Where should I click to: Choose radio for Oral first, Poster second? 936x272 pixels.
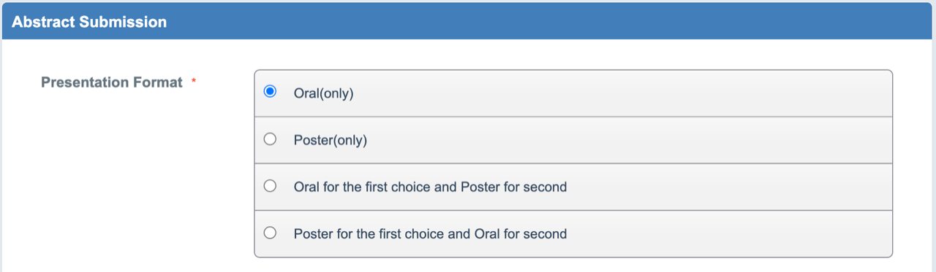click(270, 185)
